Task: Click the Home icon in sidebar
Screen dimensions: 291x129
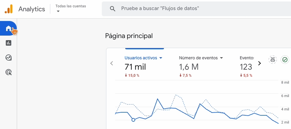Action: tap(8, 29)
